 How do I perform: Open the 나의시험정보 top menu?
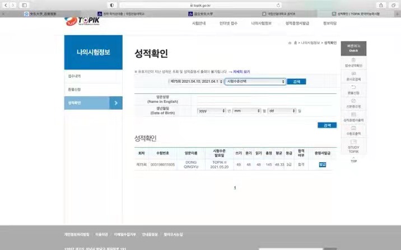(x=261, y=23)
